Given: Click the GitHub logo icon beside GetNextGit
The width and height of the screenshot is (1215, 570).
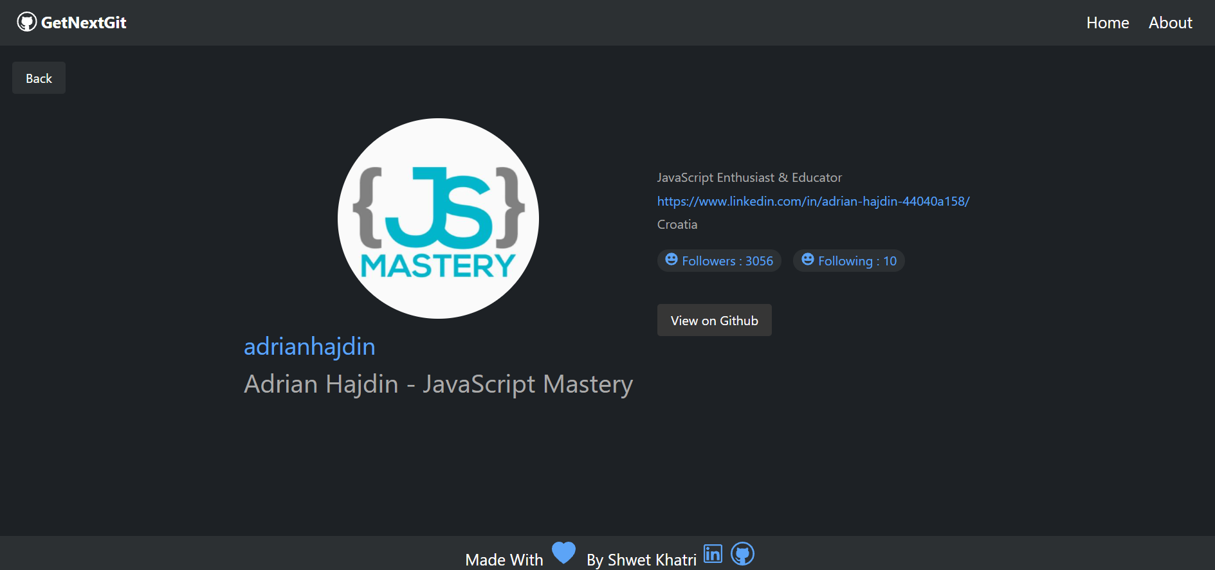Looking at the screenshot, I should (27, 22).
